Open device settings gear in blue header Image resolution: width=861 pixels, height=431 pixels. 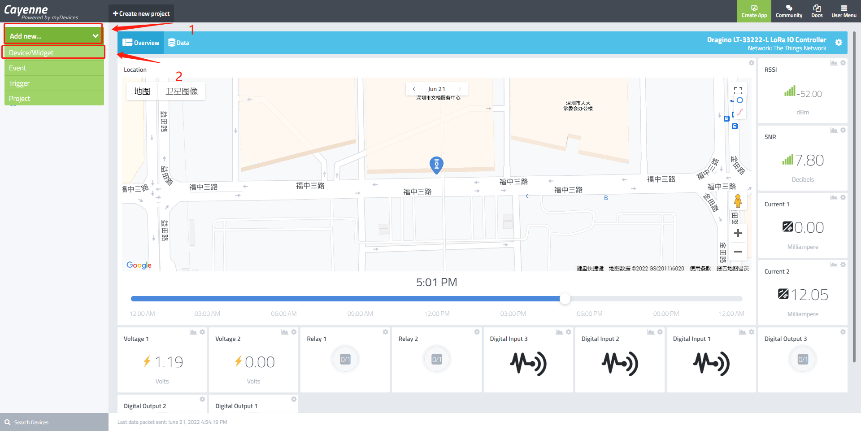point(839,43)
